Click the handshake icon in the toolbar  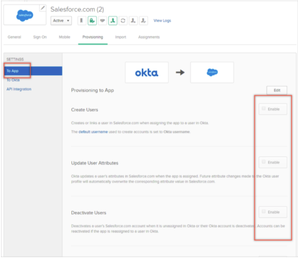point(102,21)
